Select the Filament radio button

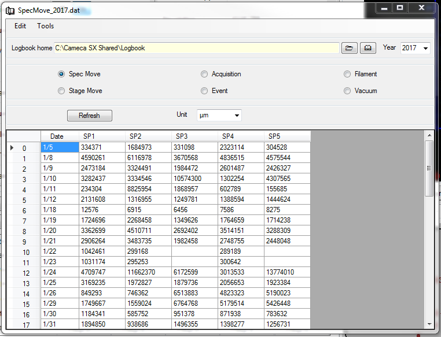[347, 74]
